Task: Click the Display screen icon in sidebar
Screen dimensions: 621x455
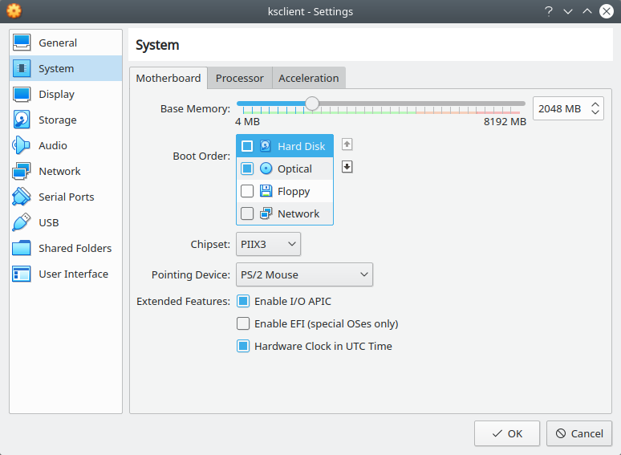Action: [x=22, y=94]
